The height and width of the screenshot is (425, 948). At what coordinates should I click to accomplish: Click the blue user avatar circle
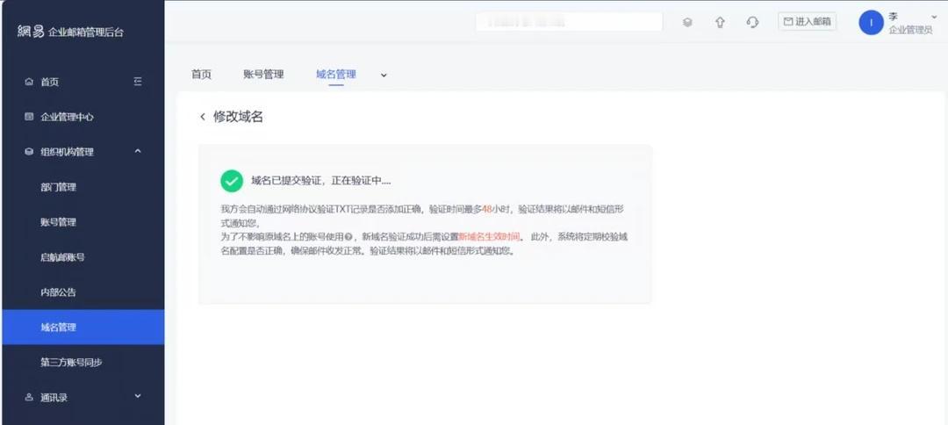click(872, 23)
